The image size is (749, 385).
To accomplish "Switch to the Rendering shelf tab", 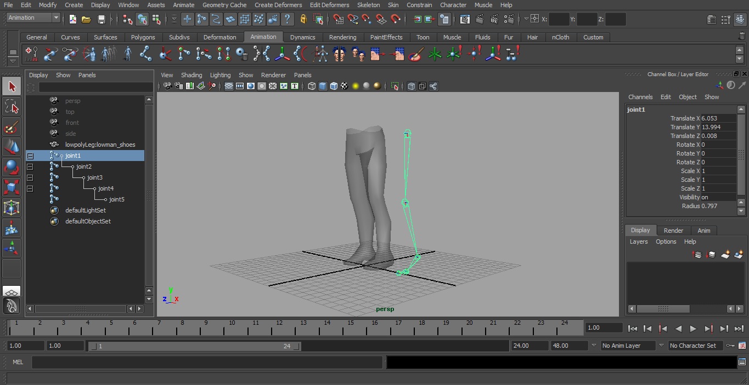I will point(342,37).
